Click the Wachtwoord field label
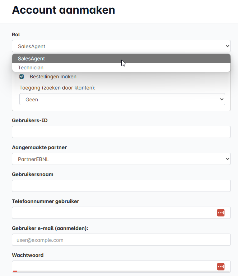 coord(28,255)
